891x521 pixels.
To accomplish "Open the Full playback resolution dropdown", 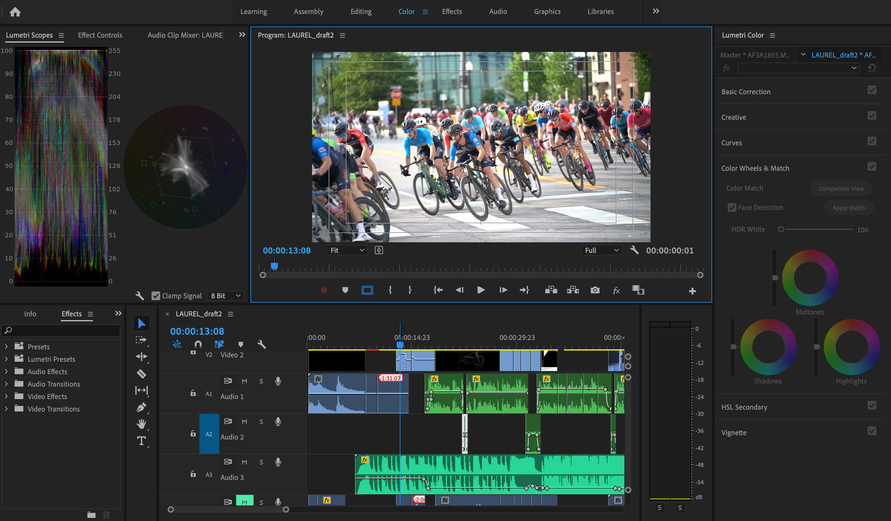I will click(601, 250).
